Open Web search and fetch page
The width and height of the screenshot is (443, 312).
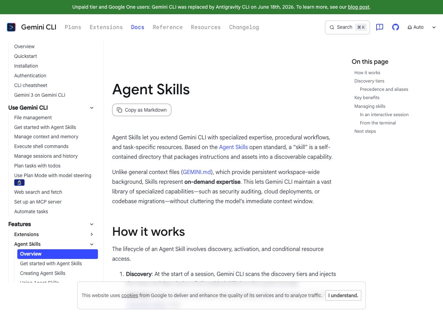[x=38, y=192]
